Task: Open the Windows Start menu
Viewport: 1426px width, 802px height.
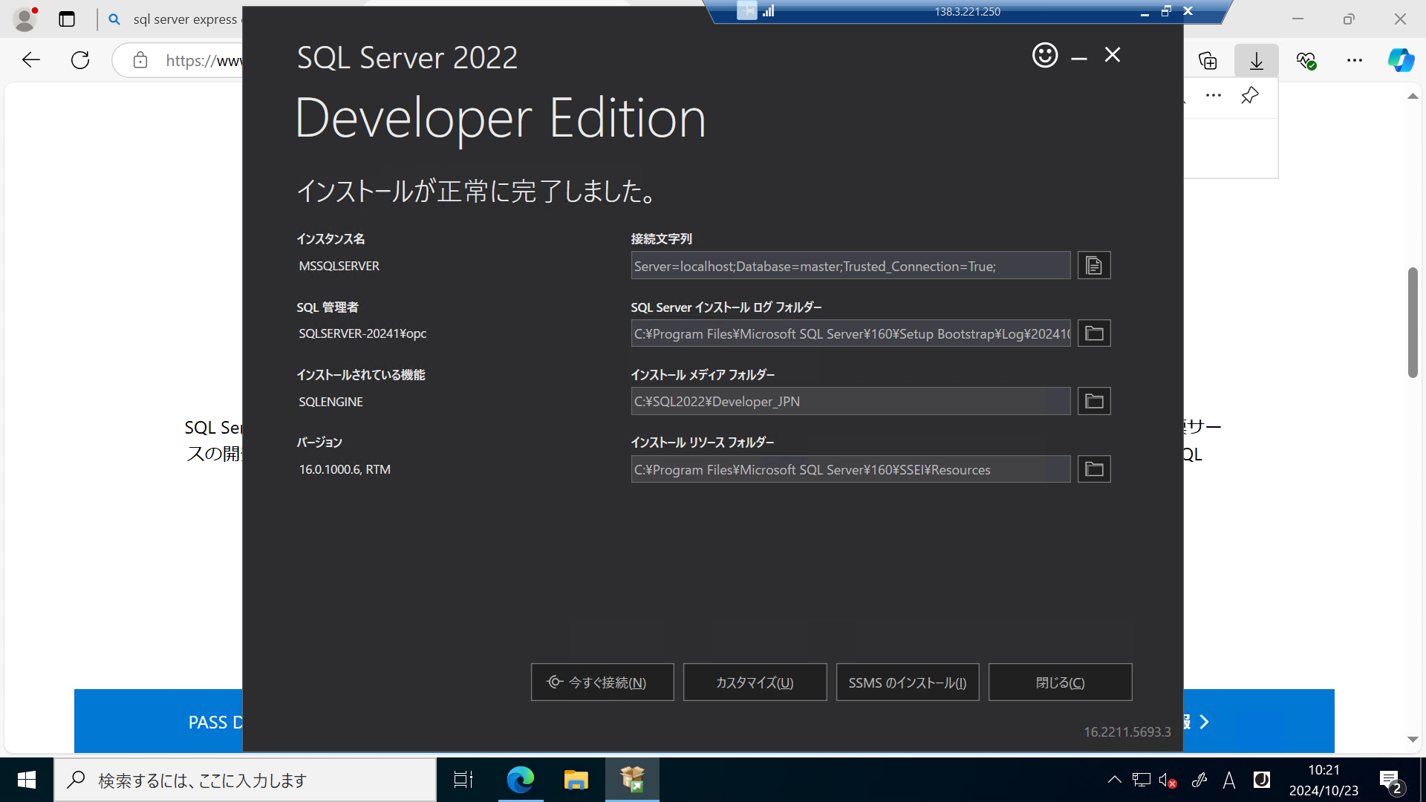Action: (x=25, y=780)
